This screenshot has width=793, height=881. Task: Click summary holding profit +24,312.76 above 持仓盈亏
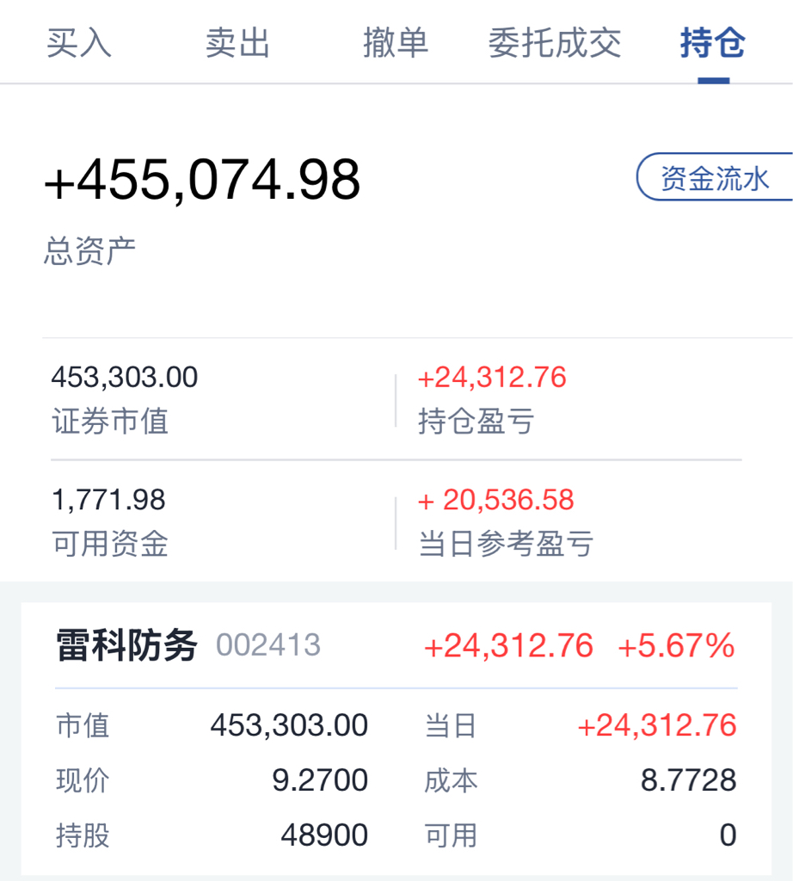[x=492, y=377]
